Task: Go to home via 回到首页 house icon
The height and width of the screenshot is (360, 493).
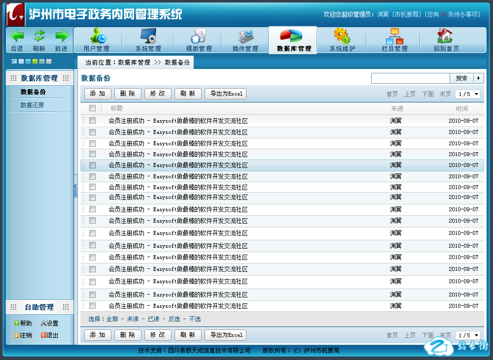Action: tap(446, 36)
